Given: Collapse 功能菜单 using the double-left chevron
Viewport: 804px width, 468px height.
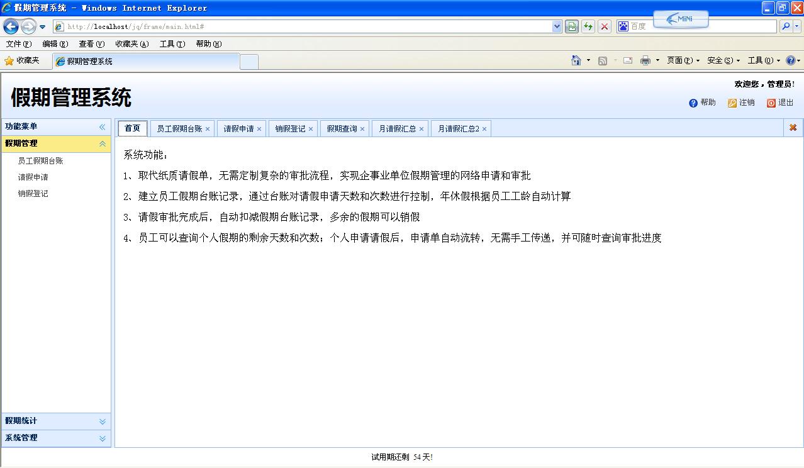Looking at the screenshot, I should (101, 126).
